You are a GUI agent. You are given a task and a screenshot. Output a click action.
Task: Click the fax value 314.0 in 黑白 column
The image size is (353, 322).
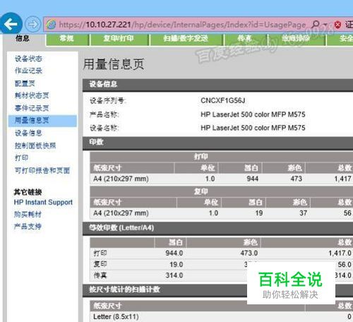(x=174, y=275)
